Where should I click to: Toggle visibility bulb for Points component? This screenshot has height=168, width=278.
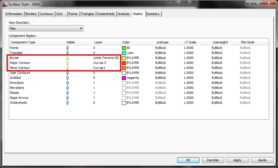pos(67,48)
